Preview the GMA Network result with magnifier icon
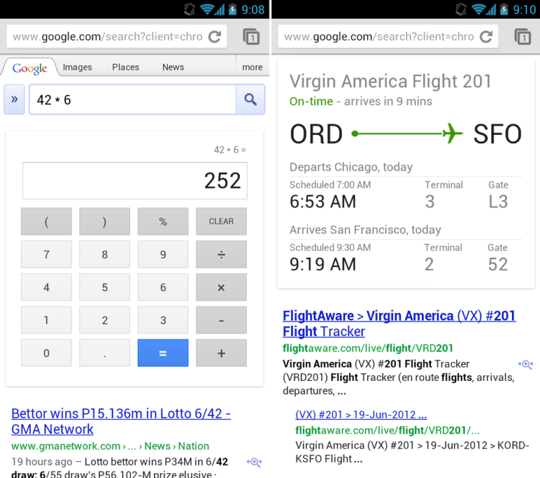Screen dimensions: 540x478 [254, 462]
